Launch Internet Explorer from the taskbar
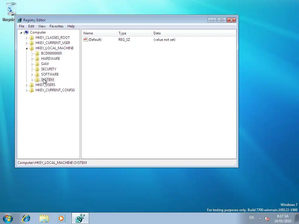The width and height of the screenshot is (299, 224). click(x=26, y=218)
